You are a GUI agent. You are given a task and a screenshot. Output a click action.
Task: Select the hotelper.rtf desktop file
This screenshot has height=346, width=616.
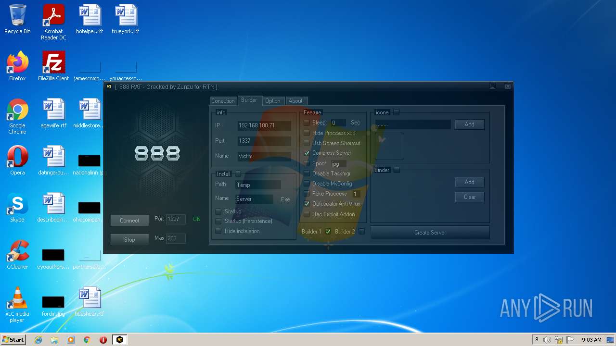point(90,19)
